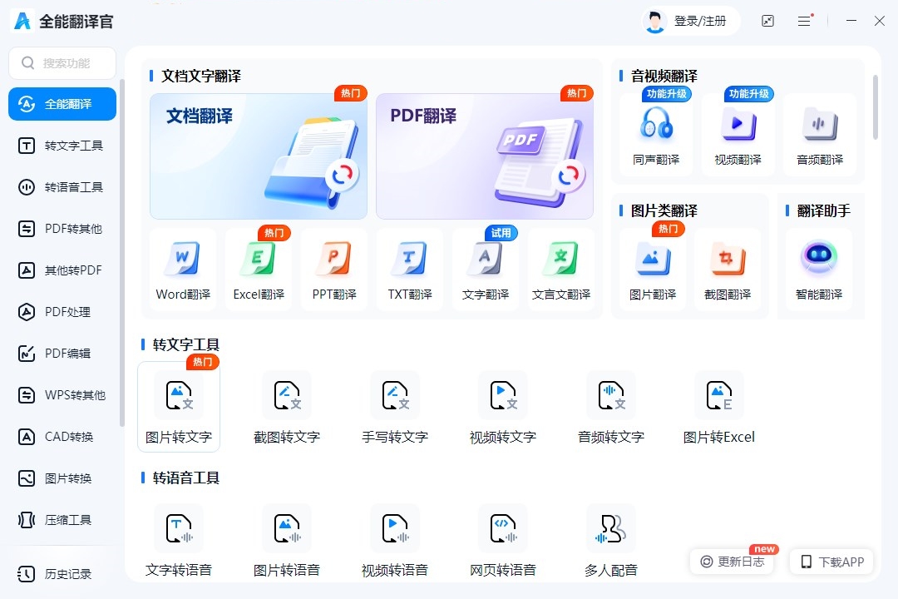
Task: Select the 手写转文字 tool
Action: tap(395, 406)
